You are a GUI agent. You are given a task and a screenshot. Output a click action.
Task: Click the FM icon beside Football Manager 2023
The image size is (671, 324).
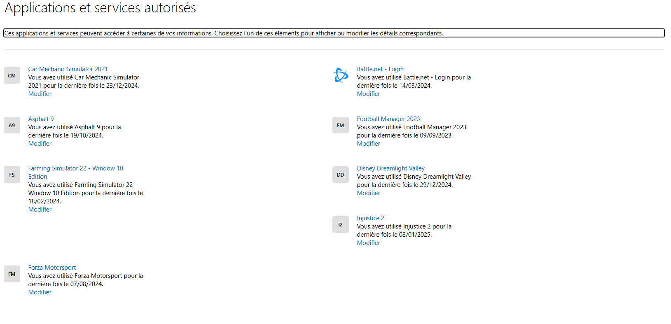[x=341, y=125]
